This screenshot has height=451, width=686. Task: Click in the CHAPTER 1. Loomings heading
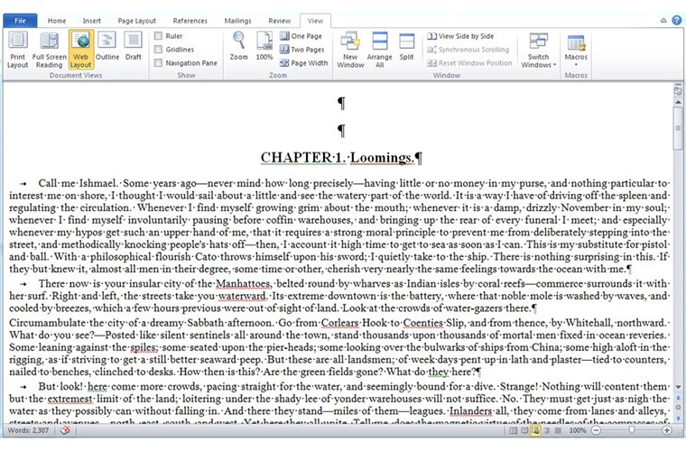341,157
